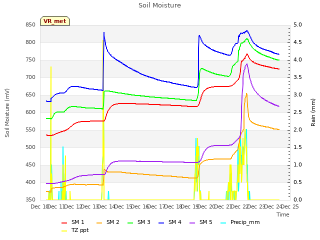Toggle the SM 1 legend entry
The image size is (320, 240).
pyautogui.click(x=73, y=222)
